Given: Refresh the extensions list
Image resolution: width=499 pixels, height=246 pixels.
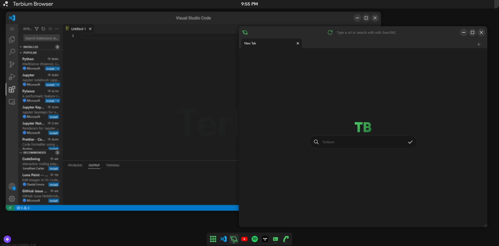Looking at the screenshot, I should tap(43, 29).
